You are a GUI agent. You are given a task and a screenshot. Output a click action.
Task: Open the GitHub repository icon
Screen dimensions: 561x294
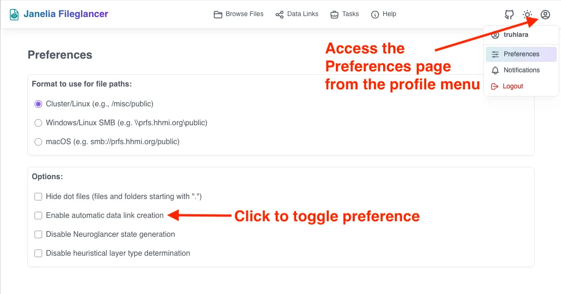tap(509, 15)
